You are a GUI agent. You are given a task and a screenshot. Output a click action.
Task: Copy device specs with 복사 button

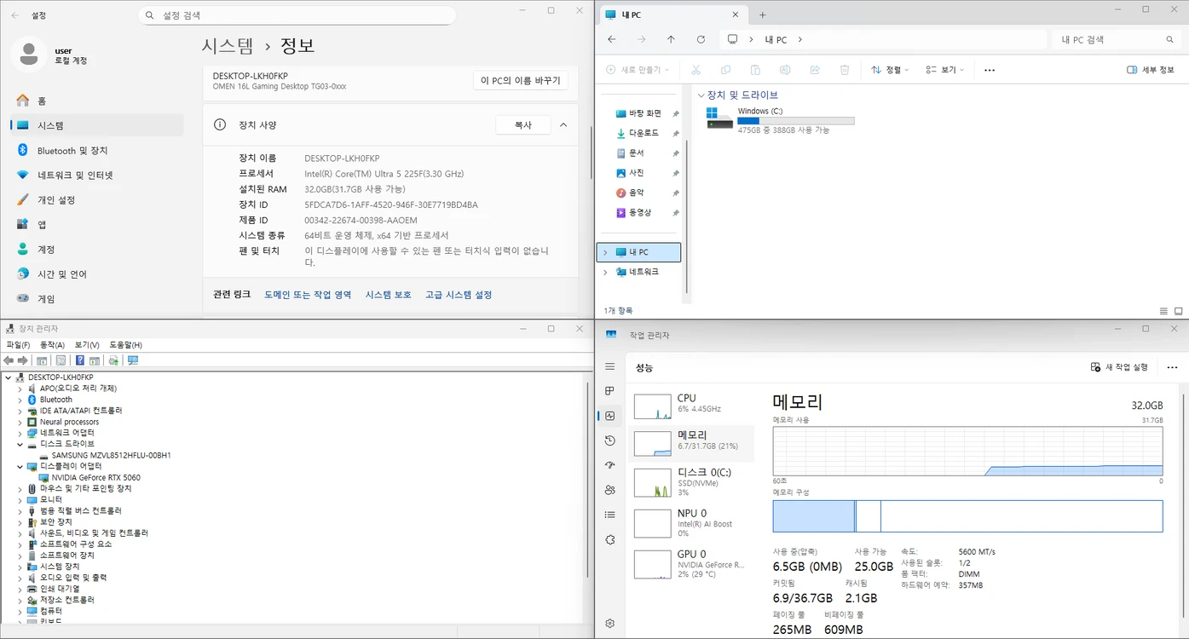click(x=523, y=125)
